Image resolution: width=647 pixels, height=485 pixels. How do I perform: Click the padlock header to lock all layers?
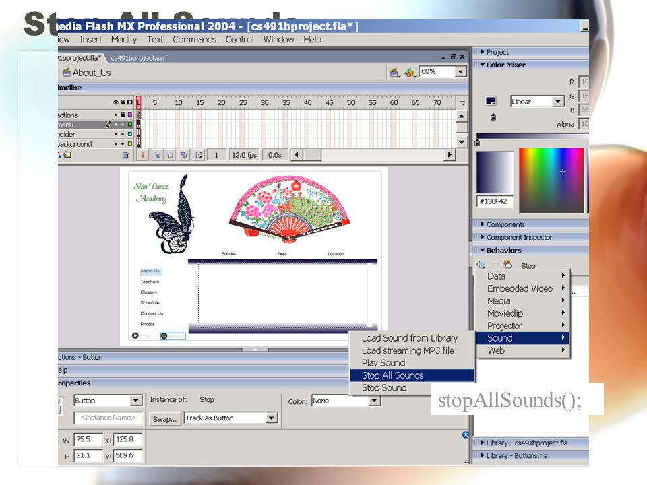(x=123, y=102)
